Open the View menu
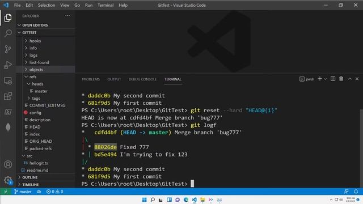The image size is (363, 204). coord(65,5)
